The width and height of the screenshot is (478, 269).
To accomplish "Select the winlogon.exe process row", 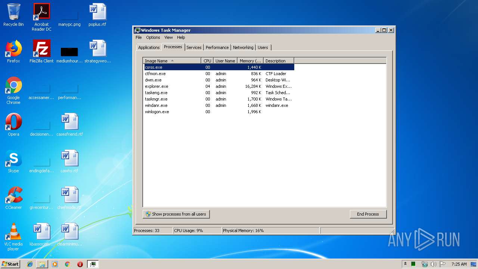I will (x=219, y=112).
